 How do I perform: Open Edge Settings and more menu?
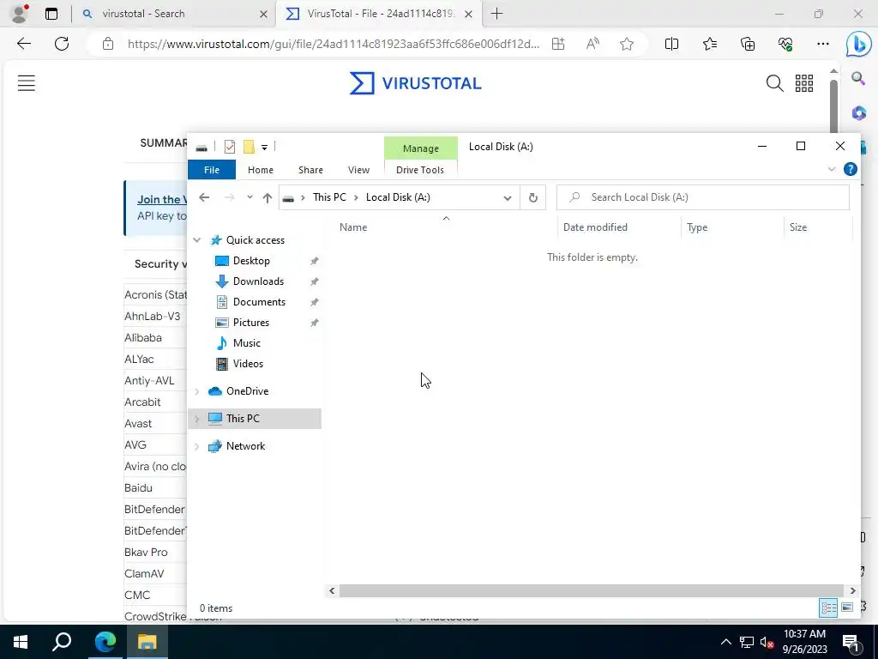pos(822,44)
